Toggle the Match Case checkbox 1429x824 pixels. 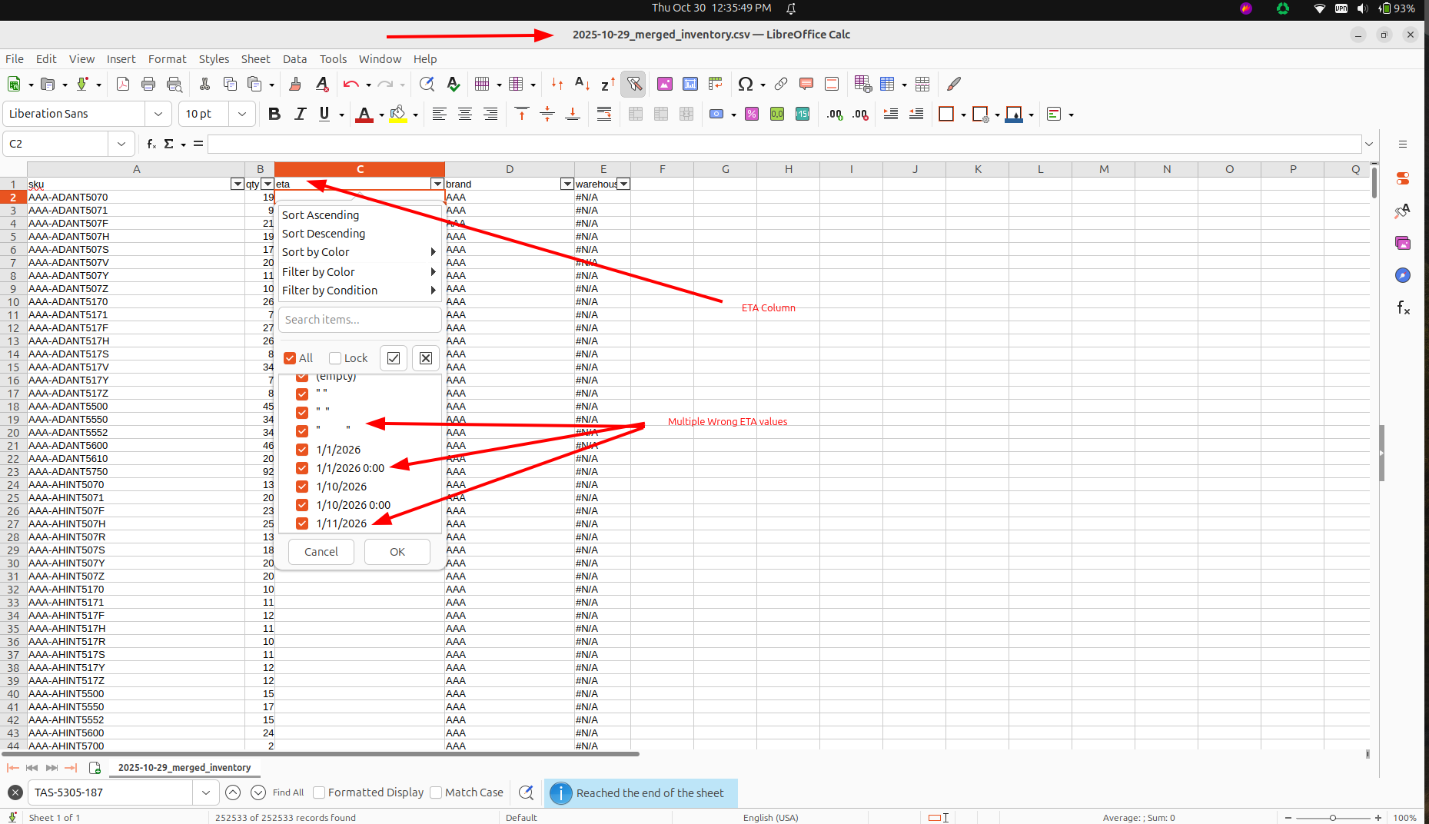436,792
